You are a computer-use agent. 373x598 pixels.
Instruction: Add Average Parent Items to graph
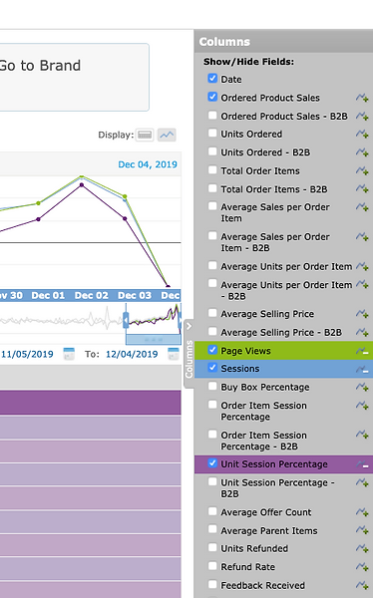click(x=362, y=530)
